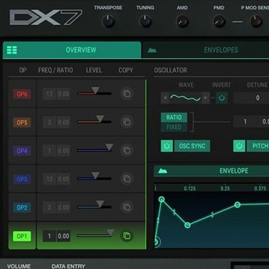Click the envelope shape icon beside Envelopes
Screen dimensions: 269x269
tap(152, 50)
